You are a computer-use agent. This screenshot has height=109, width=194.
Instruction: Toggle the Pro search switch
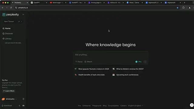pyautogui.click(x=138, y=62)
